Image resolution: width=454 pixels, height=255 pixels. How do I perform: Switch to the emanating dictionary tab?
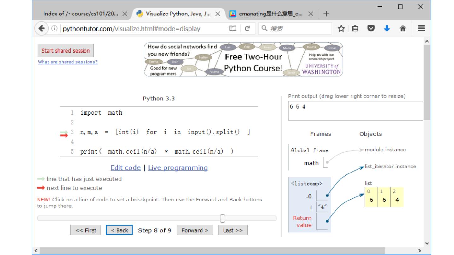(x=268, y=14)
